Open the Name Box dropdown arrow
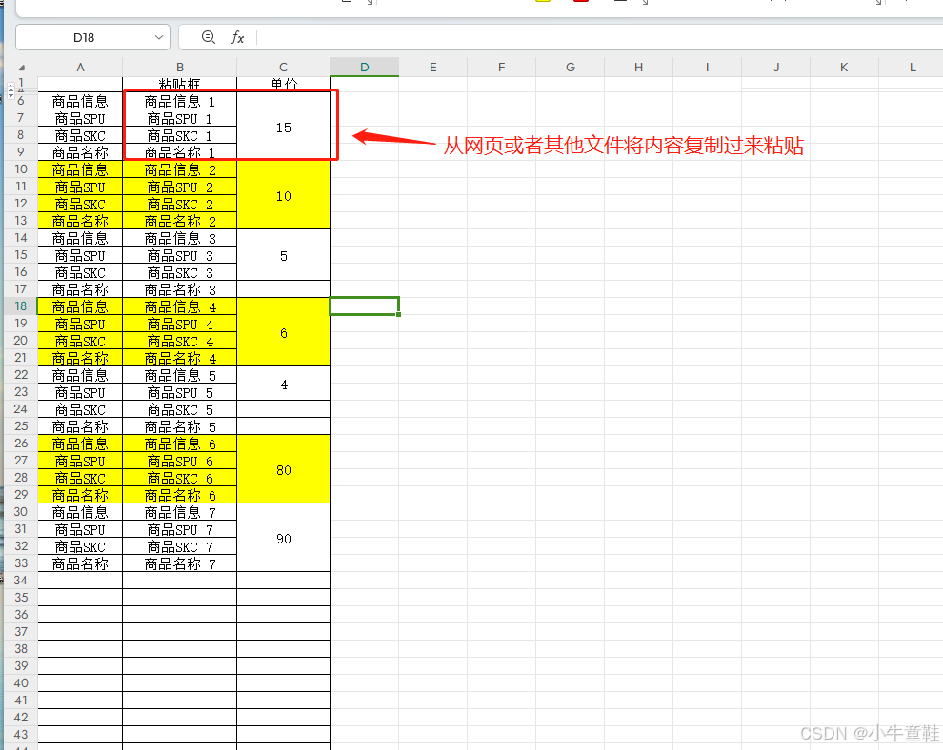This screenshot has height=750, width=943. click(159, 37)
